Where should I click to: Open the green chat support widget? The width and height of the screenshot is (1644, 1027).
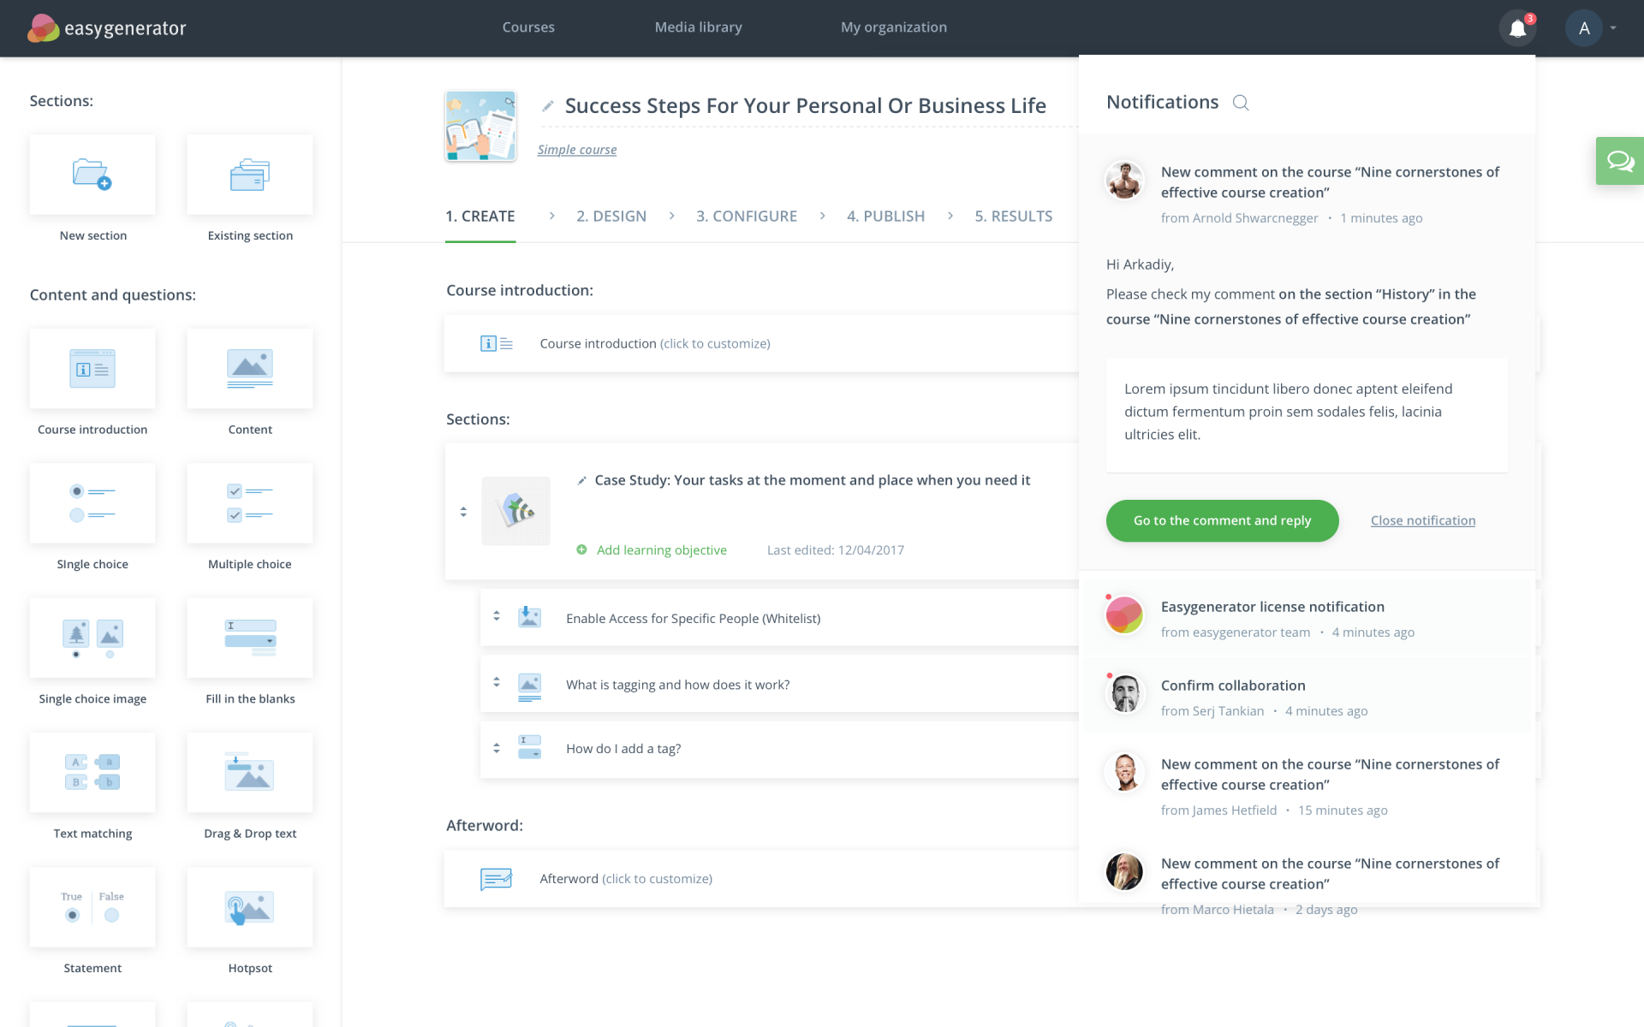click(1620, 161)
